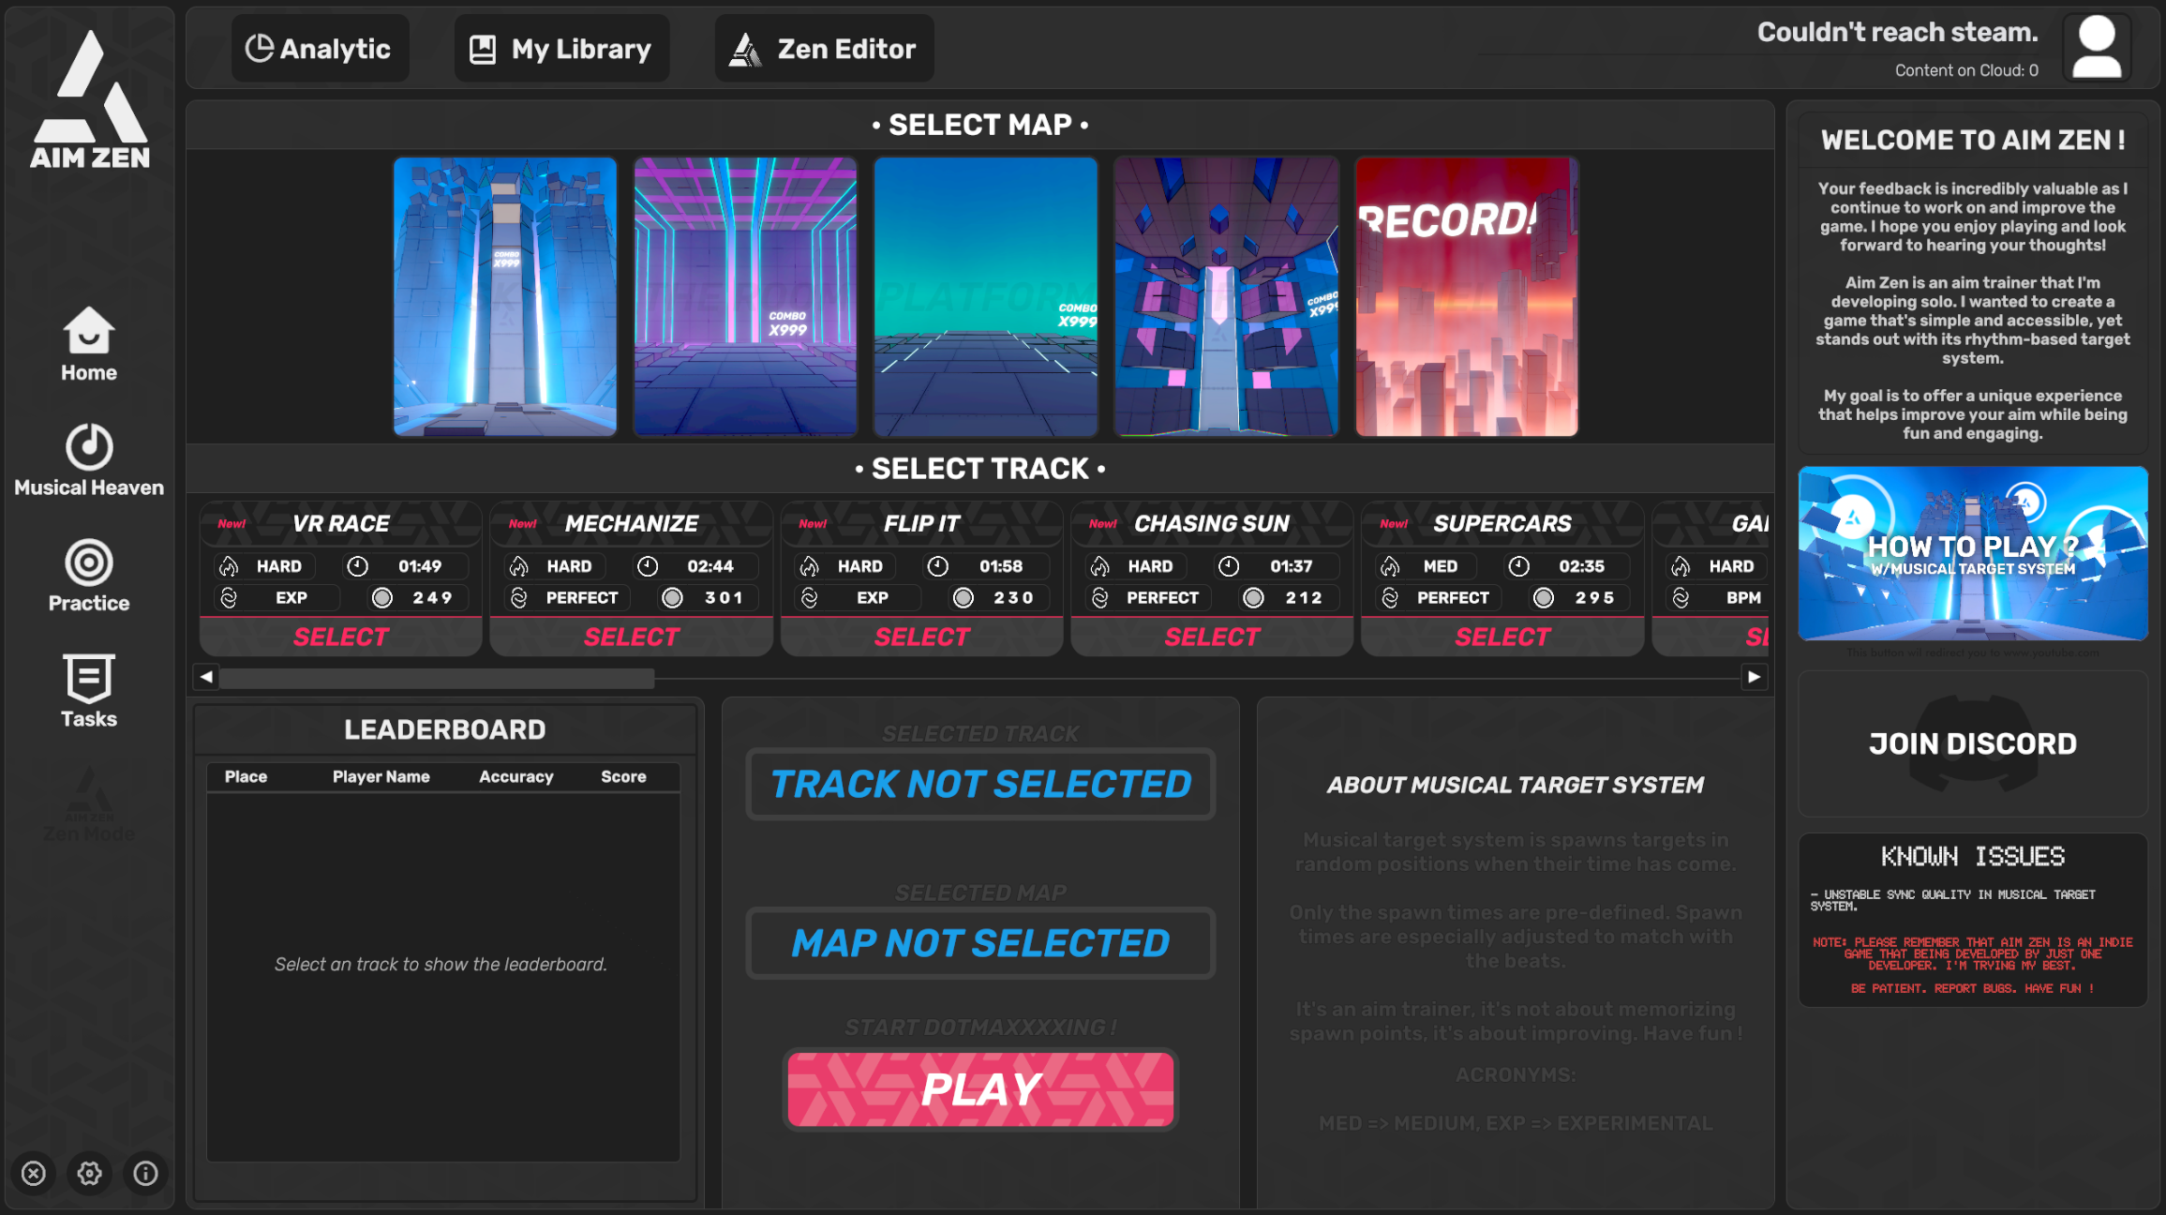2166x1215 pixels.
Task: Click FLIP IT sync quality icon
Action: click(810, 598)
